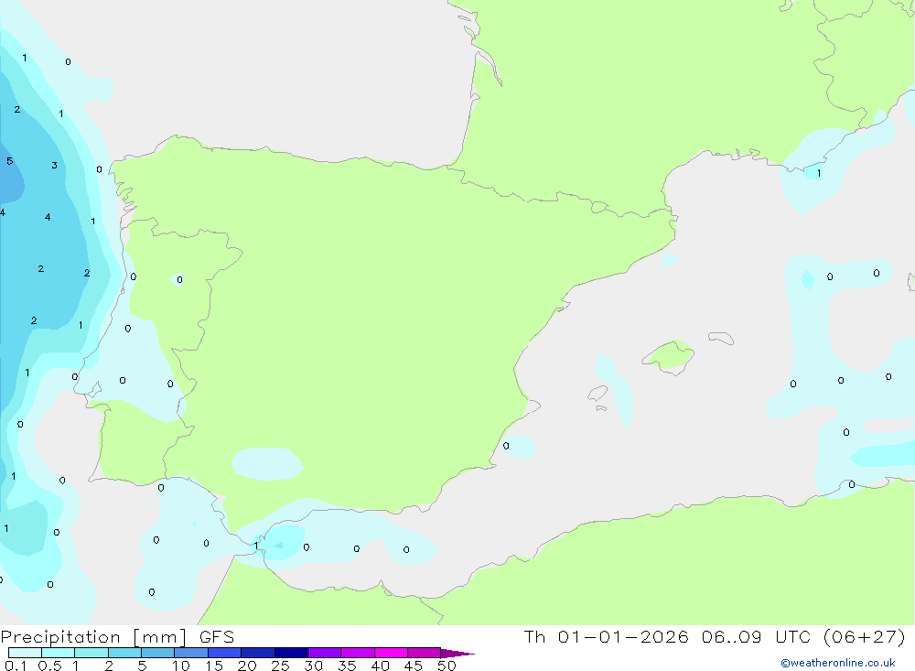Click the '50' legend scale label
915x671 pixels.
tap(447, 666)
